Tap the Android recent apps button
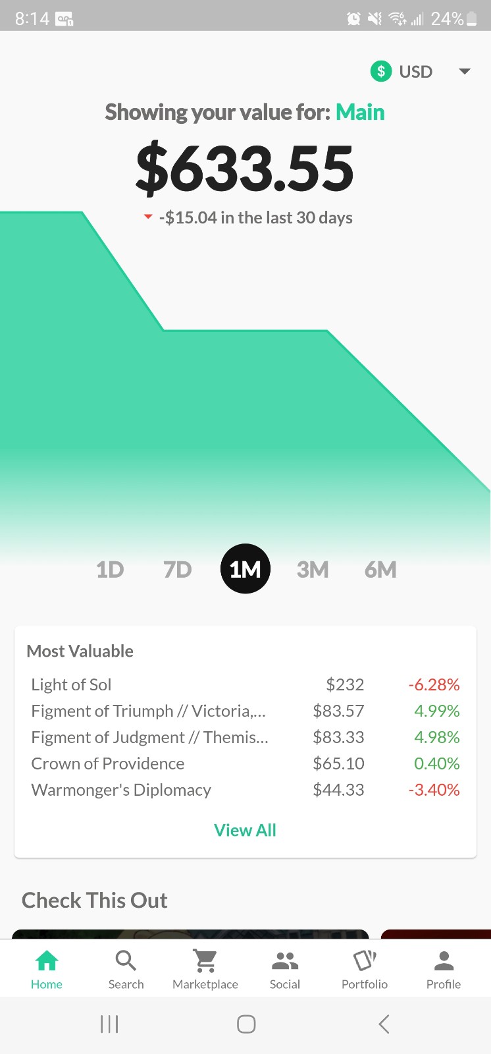The width and height of the screenshot is (491, 1054). 109,1024
